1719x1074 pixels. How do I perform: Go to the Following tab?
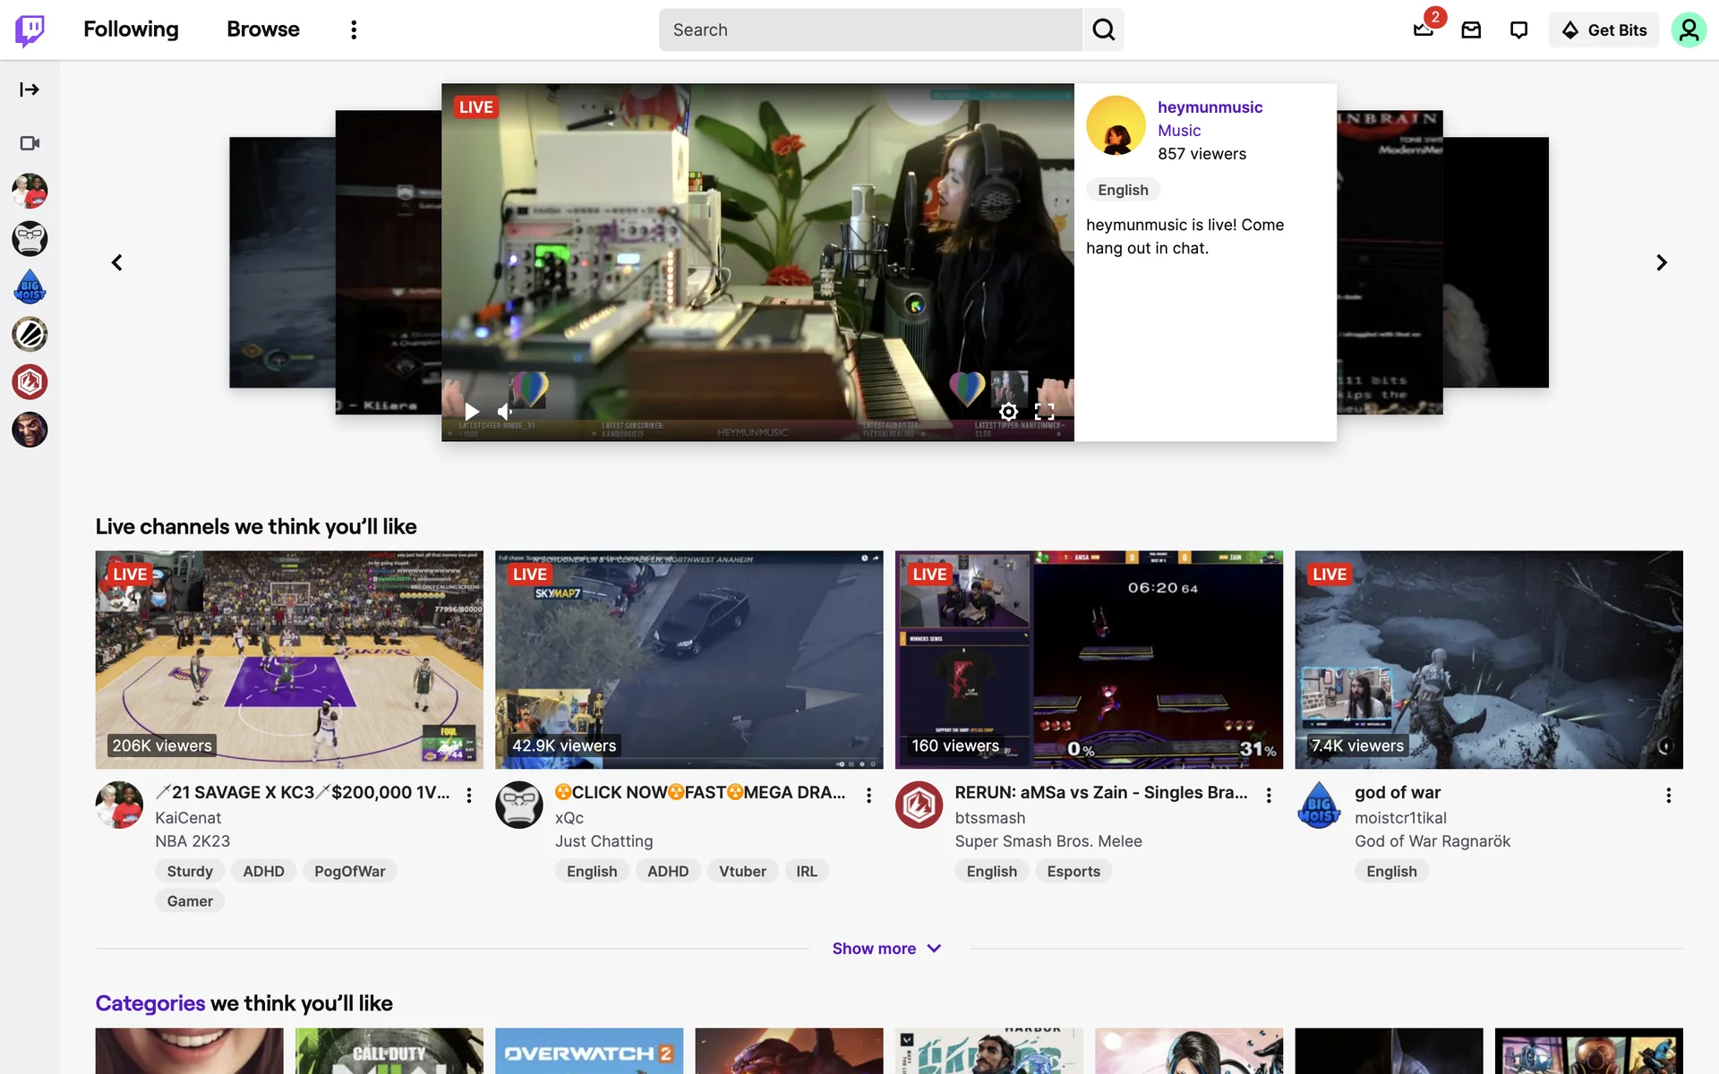tap(131, 30)
